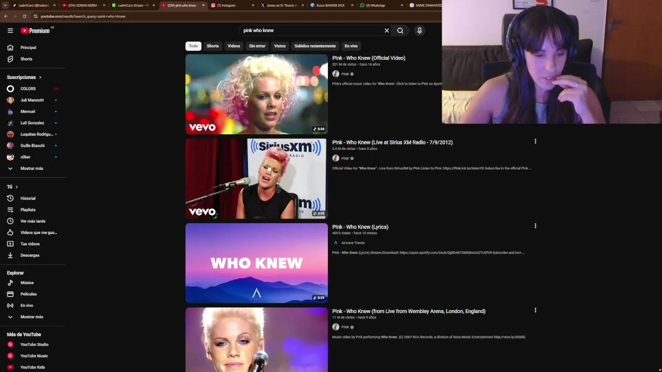Open the hamburger guide menu
662x372 pixels.
pyautogui.click(x=10, y=30)
